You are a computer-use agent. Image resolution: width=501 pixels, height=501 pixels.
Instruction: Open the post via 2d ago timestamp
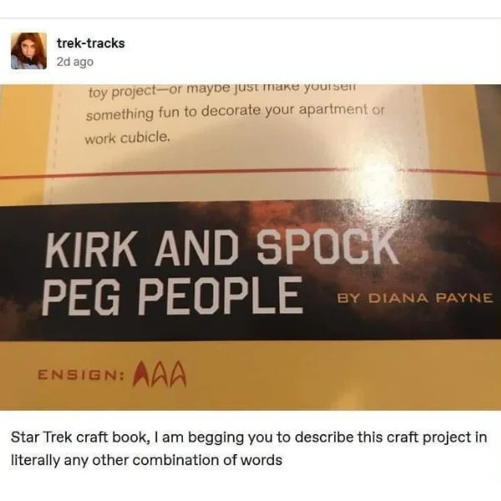[75, 62]
